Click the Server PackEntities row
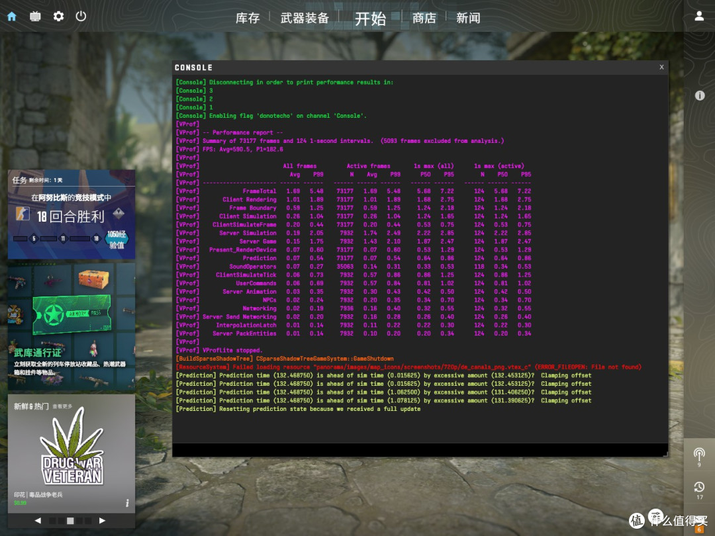This screenshot has width=715, height=536. tap(354, 334)
